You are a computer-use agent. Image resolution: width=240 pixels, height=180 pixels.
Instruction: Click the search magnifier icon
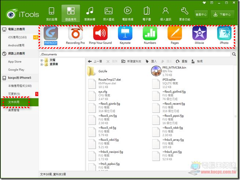(234, 54)
